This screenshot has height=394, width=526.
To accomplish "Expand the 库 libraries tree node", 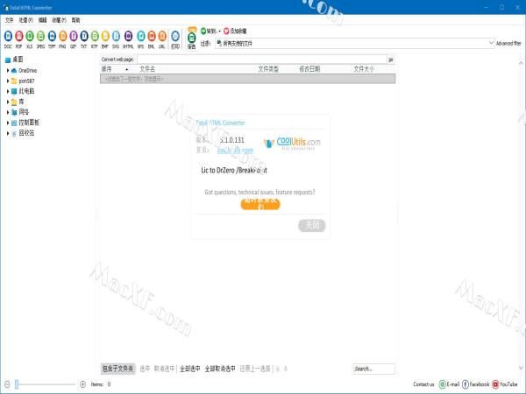I will (8, 102).
